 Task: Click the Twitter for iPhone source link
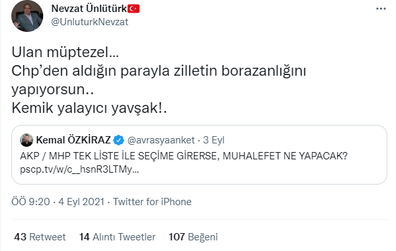click(x=152, y=202)
